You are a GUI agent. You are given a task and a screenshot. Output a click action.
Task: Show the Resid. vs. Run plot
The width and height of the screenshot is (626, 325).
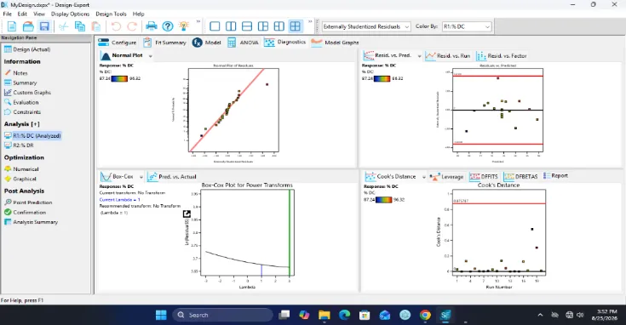click(447, 56)
